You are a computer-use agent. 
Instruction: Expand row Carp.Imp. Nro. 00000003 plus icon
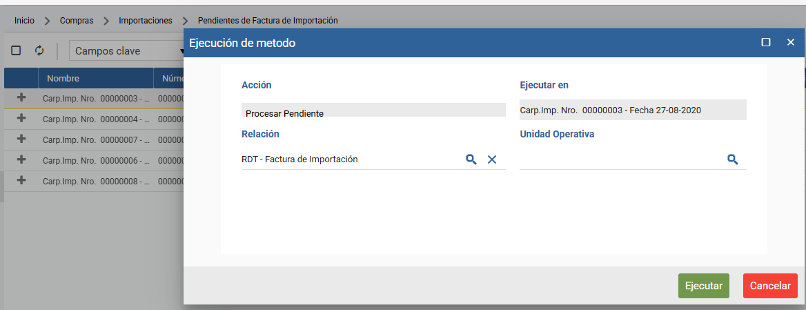[x=21, y=98]
